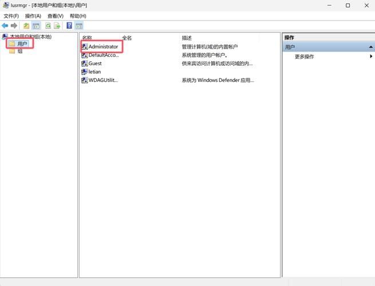Select 本地用户和组(本地) tree root
The height and width of the screenshot is (286, 375).
pyautogui.click(x=30, y=37)
